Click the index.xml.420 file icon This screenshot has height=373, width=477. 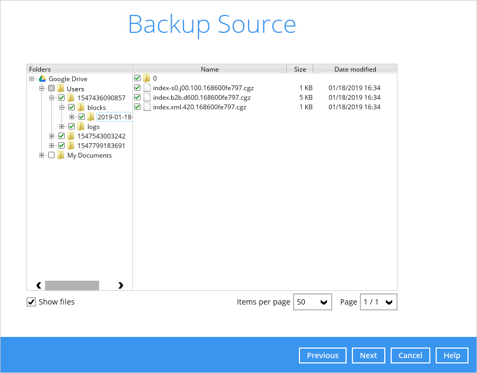(147, 107)
